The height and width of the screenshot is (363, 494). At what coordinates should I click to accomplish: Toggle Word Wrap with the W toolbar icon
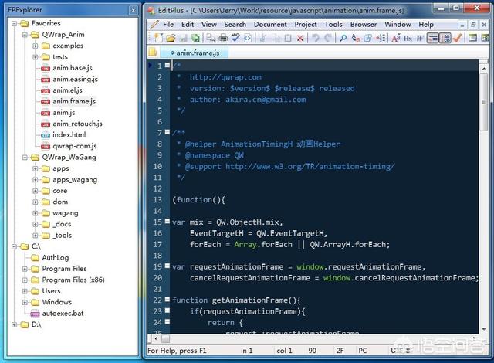(420, 38)
